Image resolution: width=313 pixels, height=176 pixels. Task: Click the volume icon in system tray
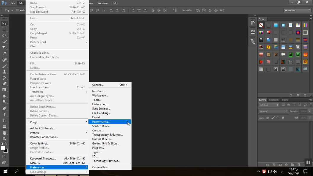click(275, 171)
